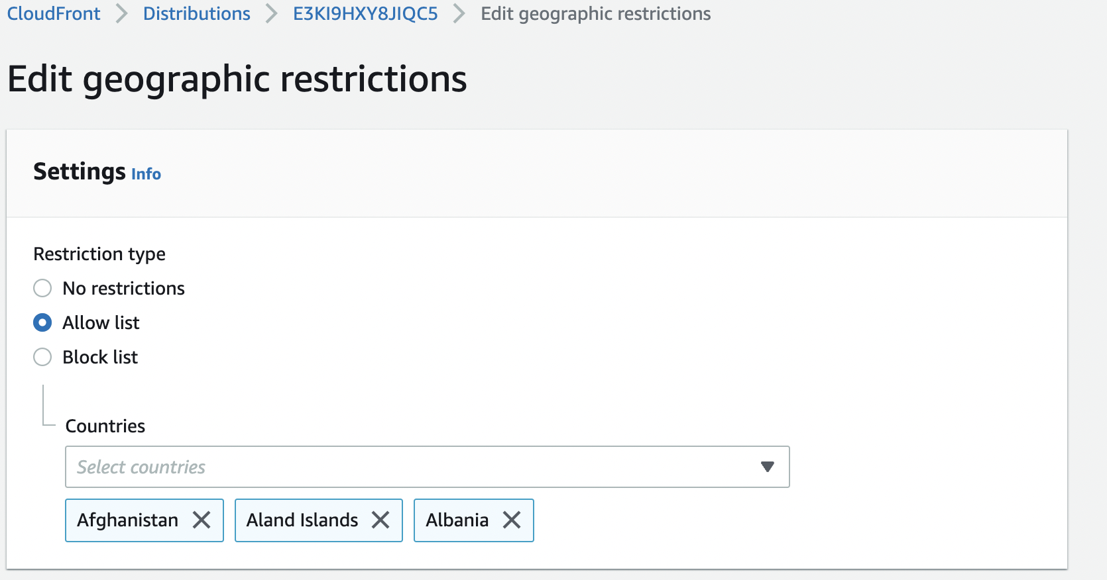Image resolution: width=1107 pixels, height=580 pixels.
Task: Expand the countries dropdown arrow
Action: click(768, 467)
